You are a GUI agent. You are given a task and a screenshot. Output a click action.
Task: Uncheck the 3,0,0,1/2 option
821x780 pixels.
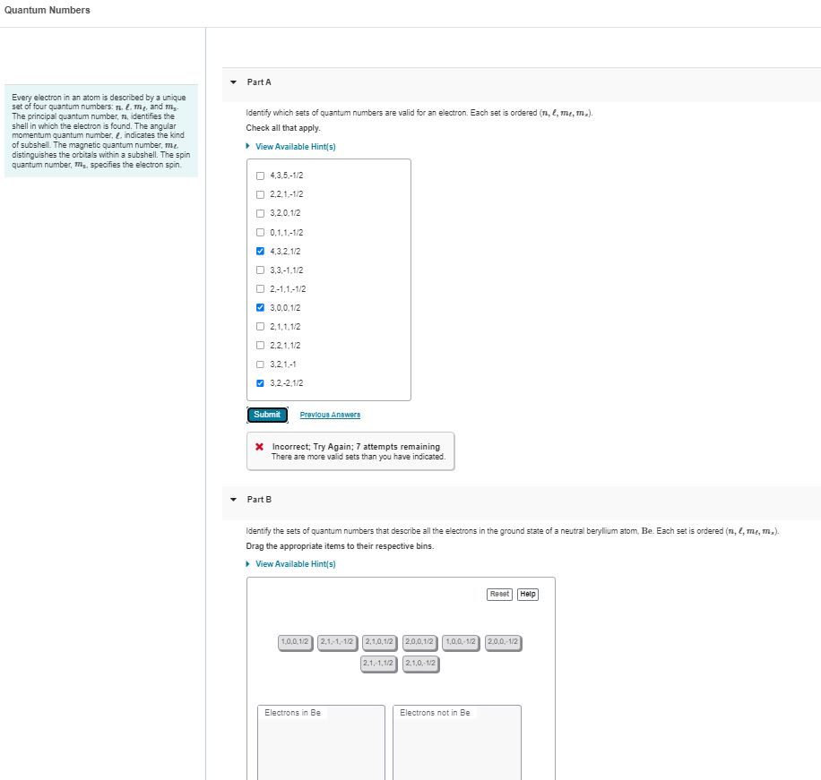point(260,307)
